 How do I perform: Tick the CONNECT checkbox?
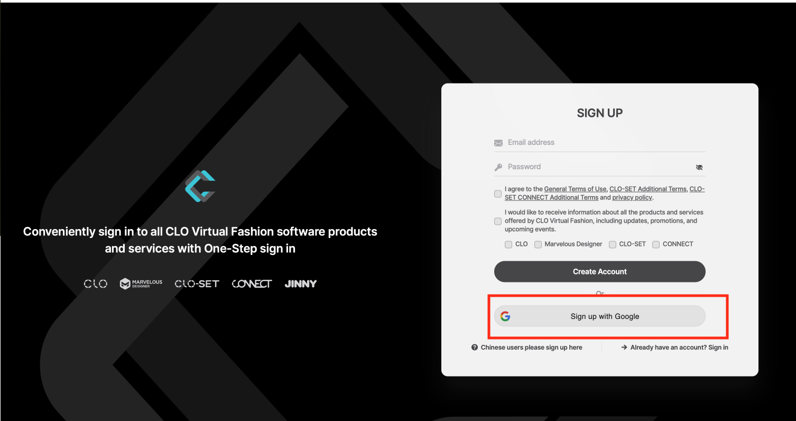tap(656, 244)
